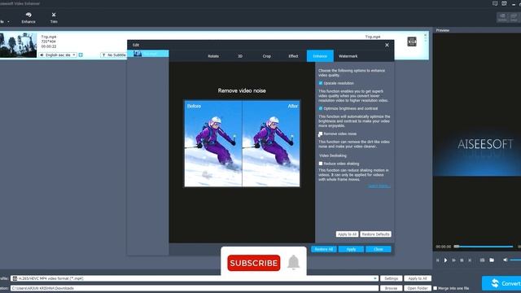Click the Trip.mp4 thumbnail in the file list

tap(18, 45)
